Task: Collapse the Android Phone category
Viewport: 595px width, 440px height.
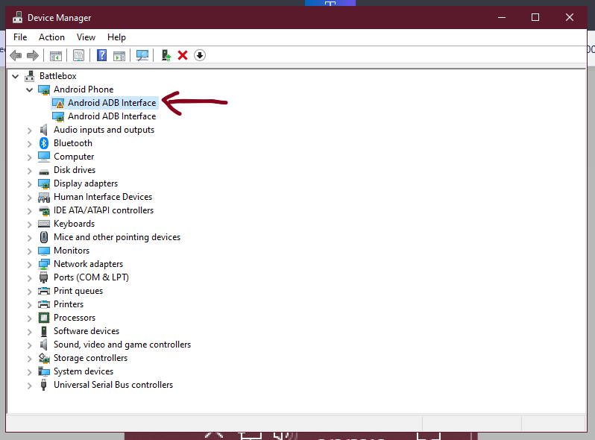Action: 29,89
